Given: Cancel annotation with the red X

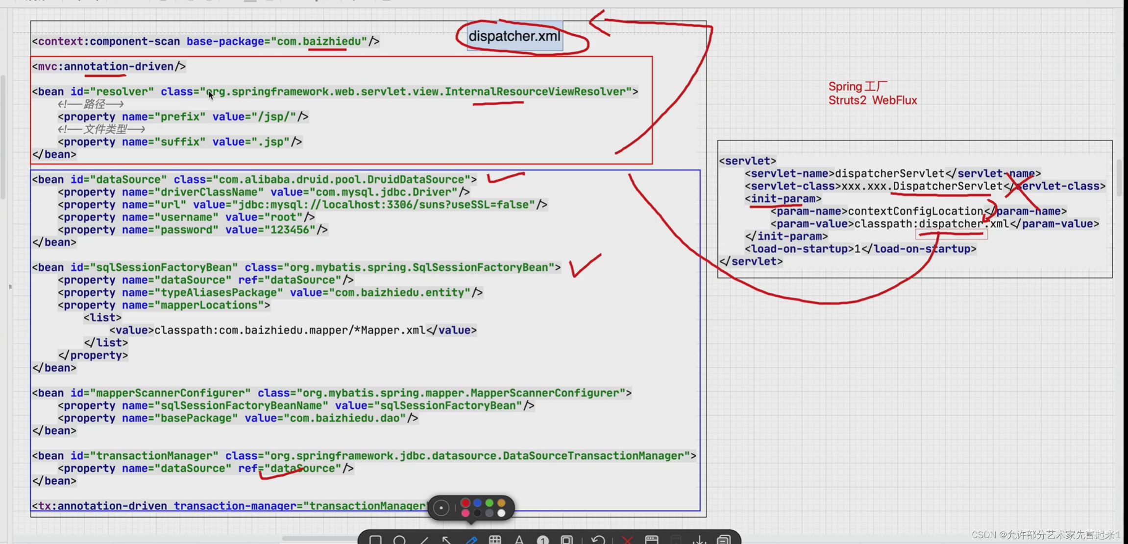Looking at the screenshot, I should click(627, 540).
